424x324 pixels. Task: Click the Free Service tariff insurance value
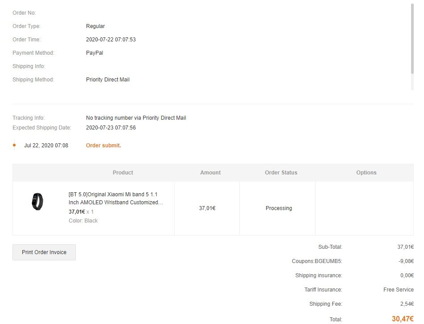click(398, 290)
